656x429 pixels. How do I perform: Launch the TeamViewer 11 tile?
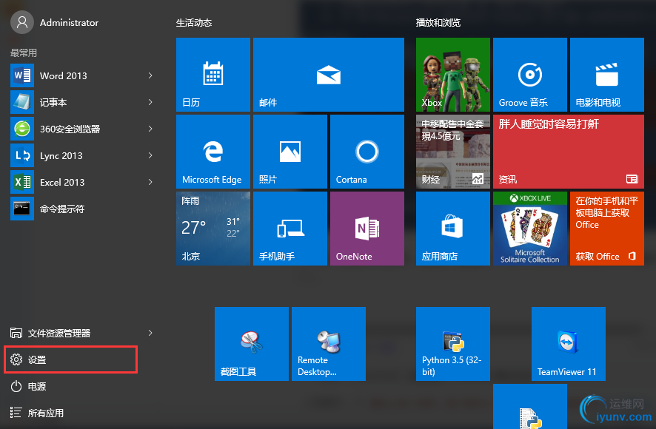pos(568,344)
